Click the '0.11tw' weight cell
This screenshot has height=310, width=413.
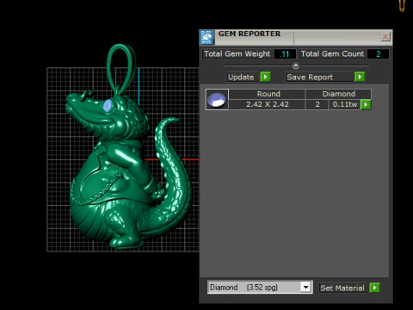(x=345, y=104)
